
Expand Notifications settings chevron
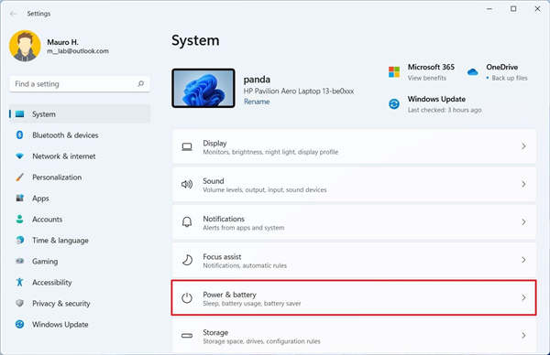[523, 222]
